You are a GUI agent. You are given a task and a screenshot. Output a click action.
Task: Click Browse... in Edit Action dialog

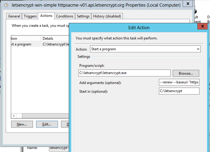[186, 73]
